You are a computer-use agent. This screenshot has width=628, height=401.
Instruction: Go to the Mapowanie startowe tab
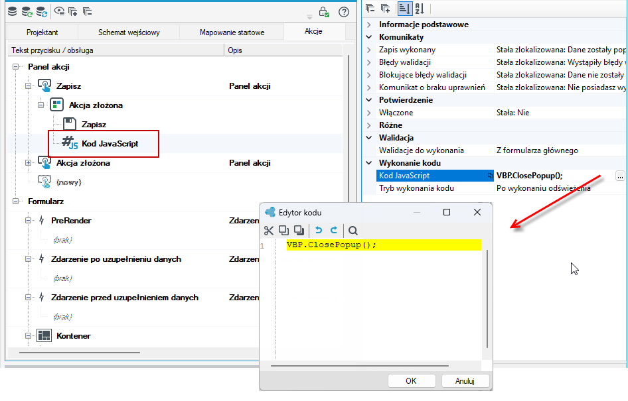[232, 32]
